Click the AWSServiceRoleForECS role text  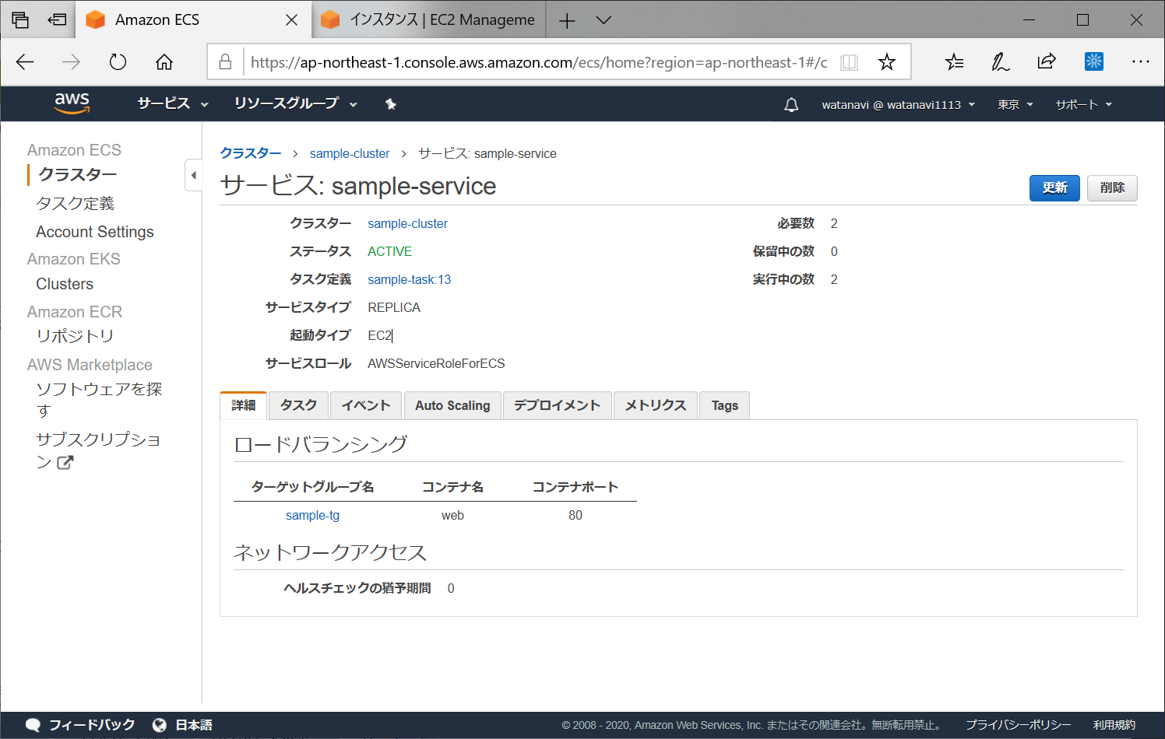(x=436, y=363)
